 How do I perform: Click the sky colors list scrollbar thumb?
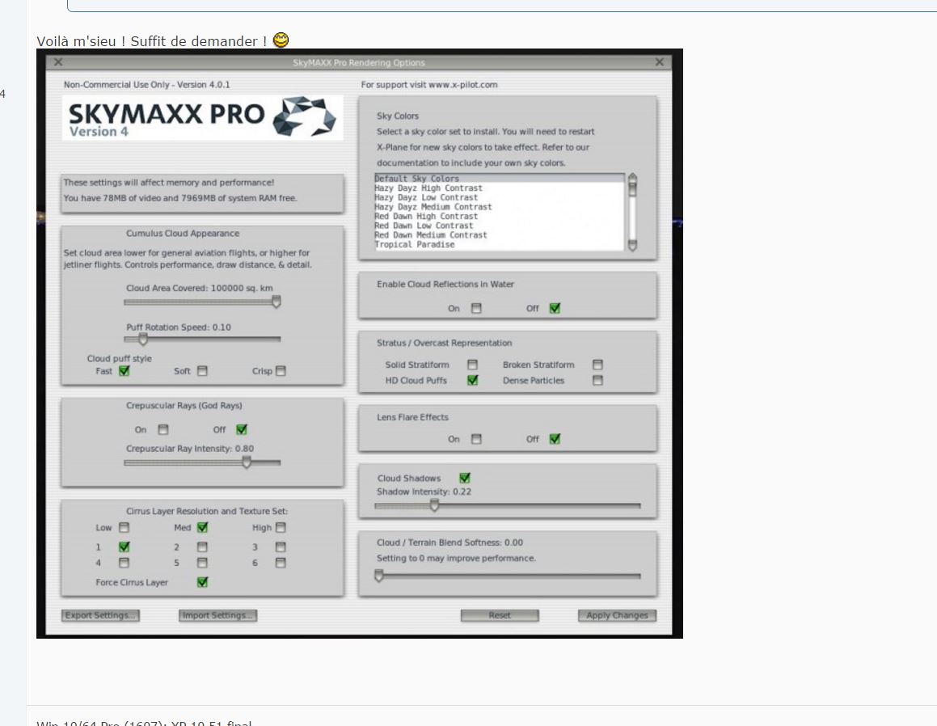coord(632,189)
